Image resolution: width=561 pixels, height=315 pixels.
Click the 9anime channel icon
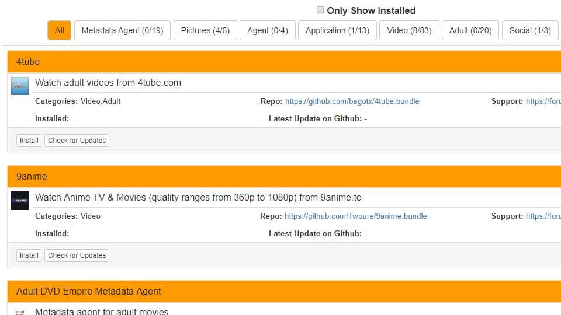(x=20, y=200)
